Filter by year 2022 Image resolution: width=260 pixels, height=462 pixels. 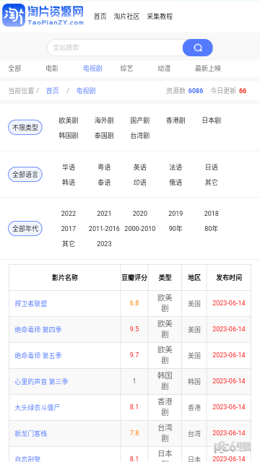(x=69, y=214)
